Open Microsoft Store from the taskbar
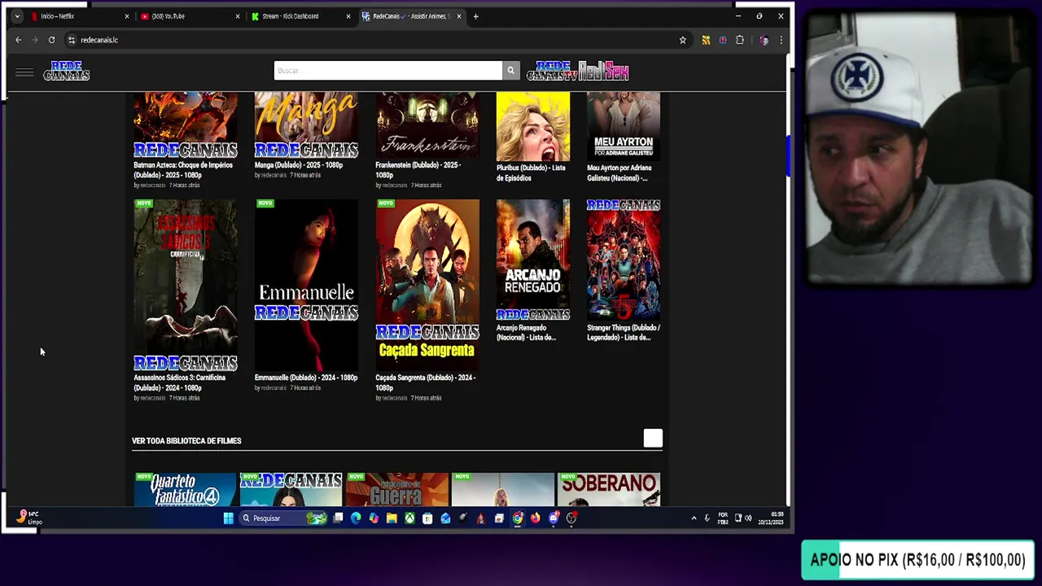 click(427, 518)
